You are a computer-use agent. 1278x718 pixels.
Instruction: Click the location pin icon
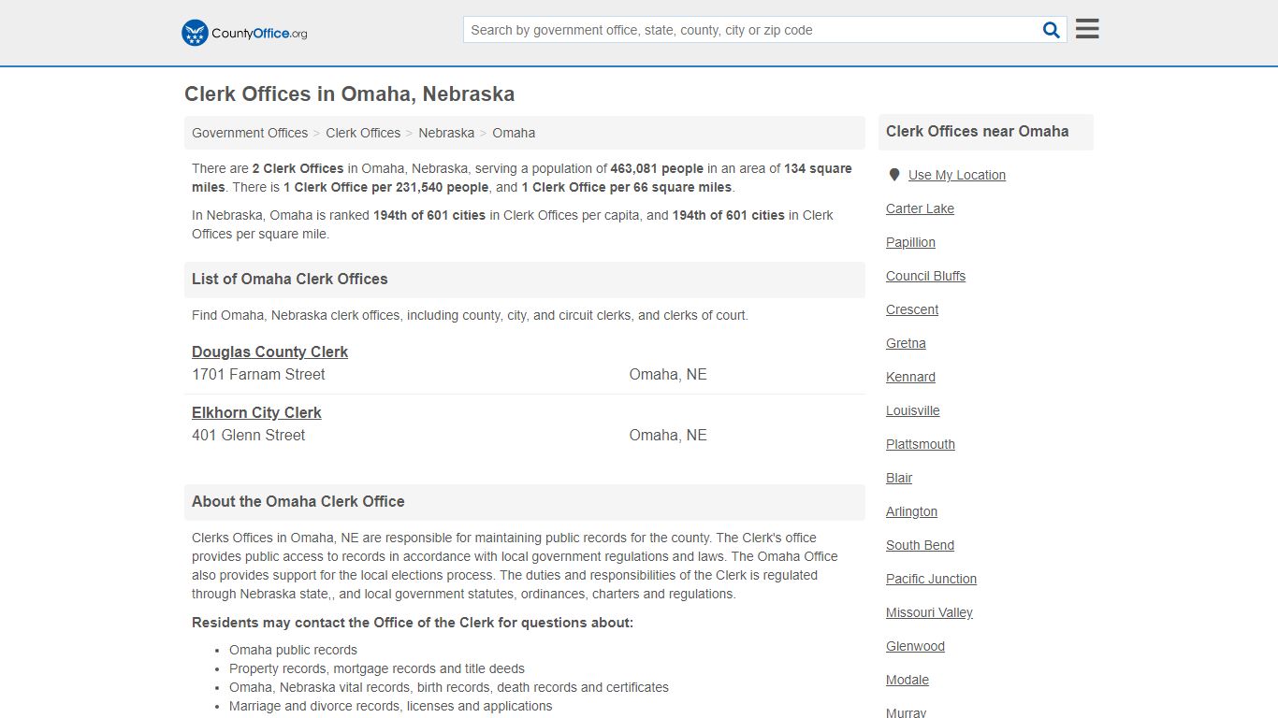pyautogui.click(x=893, y=175)
